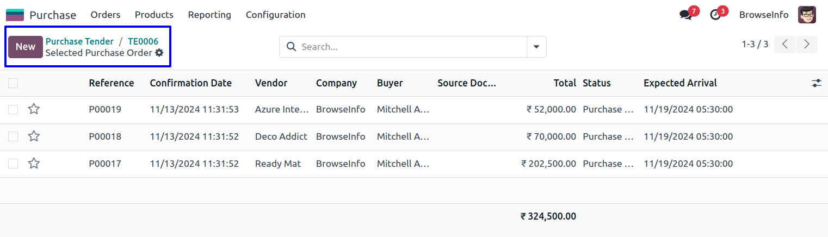Screen dimensions: 828x237
Task: Select the checkbox for order P00017
Action: 13,164
